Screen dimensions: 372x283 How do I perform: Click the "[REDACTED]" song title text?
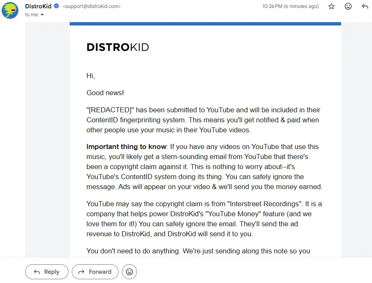coord(110,110)
